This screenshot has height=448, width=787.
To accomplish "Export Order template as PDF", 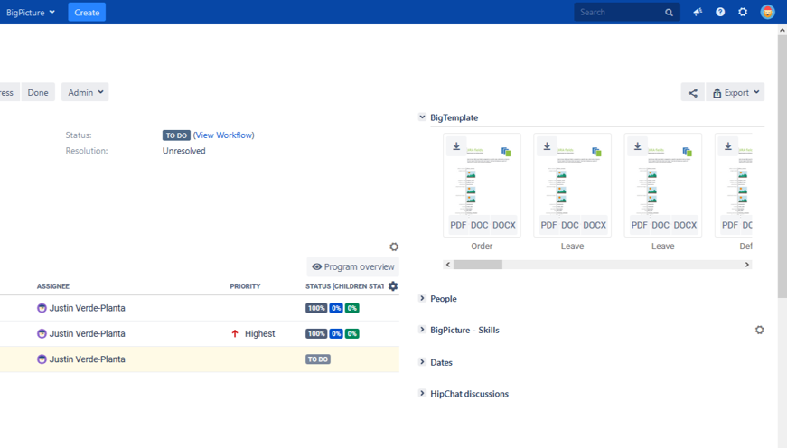I will pos(458,225).
